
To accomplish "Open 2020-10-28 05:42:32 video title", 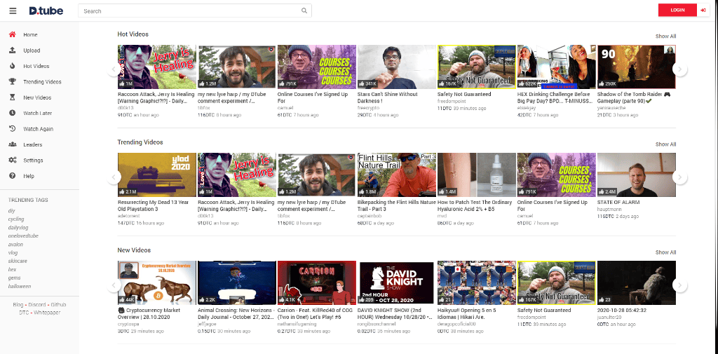I will [x=621, y=310].
